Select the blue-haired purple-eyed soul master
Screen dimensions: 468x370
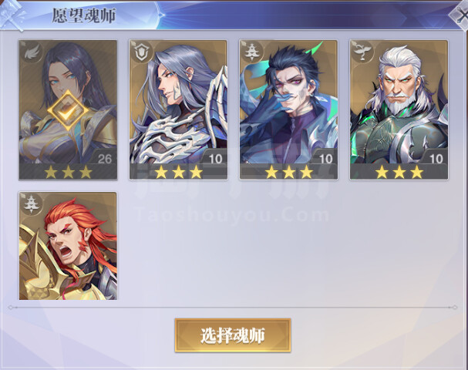(x=288, y=110)
